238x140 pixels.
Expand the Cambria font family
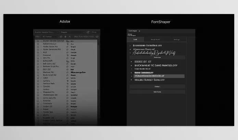point(41,81)
